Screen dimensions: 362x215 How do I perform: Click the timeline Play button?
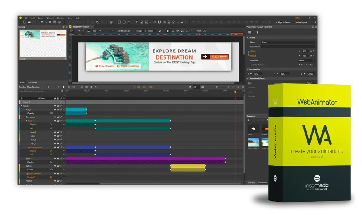[x=64, y=87]
